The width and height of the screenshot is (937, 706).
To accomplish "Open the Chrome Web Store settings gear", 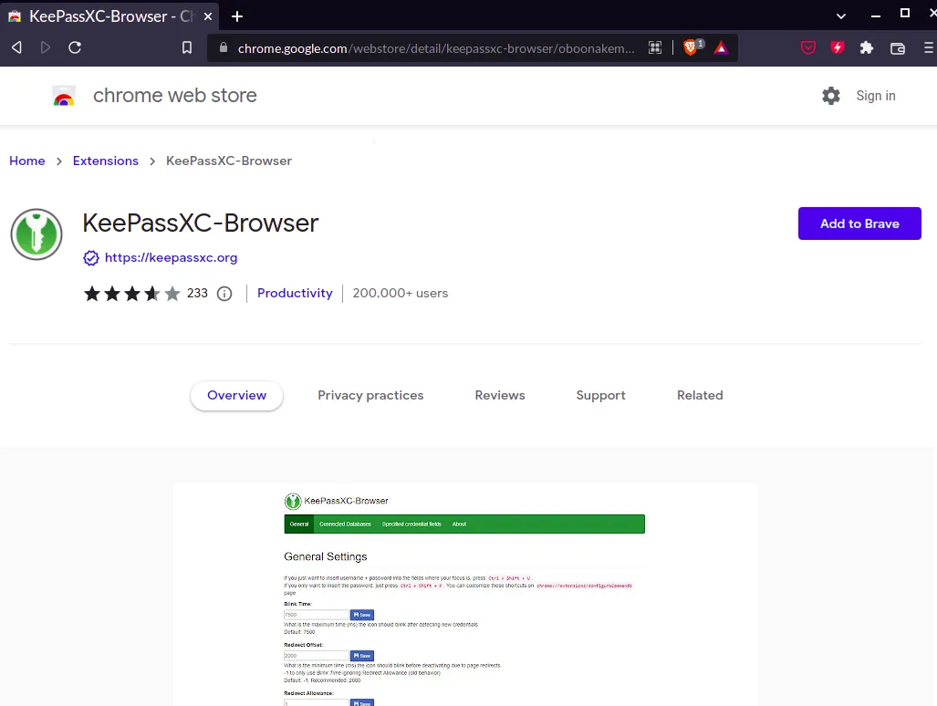I will (x=831, y=96).
